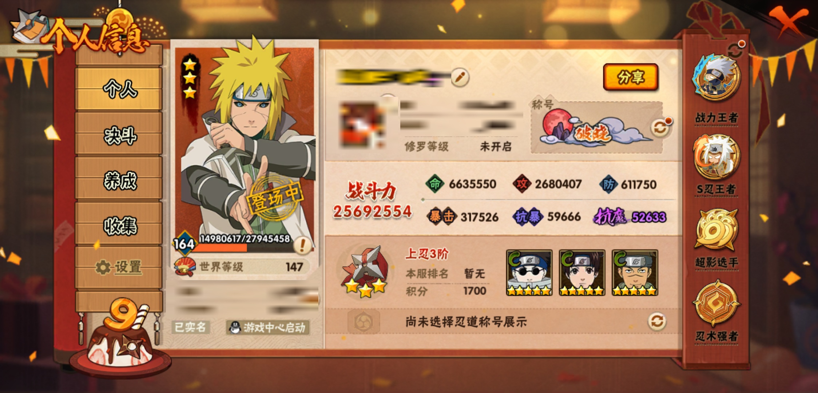Select the 忍术强者 badge
Screen dimensions: 818x393
717,303
